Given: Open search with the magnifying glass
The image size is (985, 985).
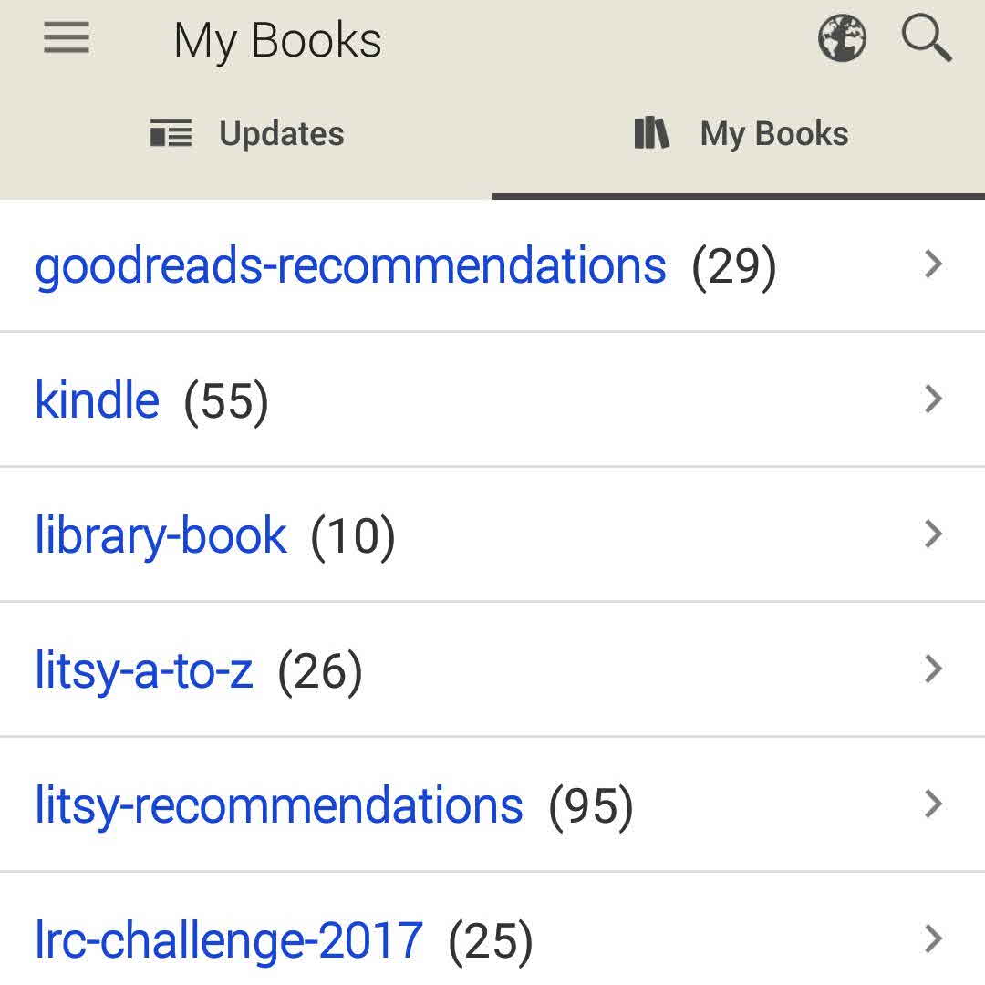Looking at the screenshot, I should pyautogui.click(x=927, y=40).
